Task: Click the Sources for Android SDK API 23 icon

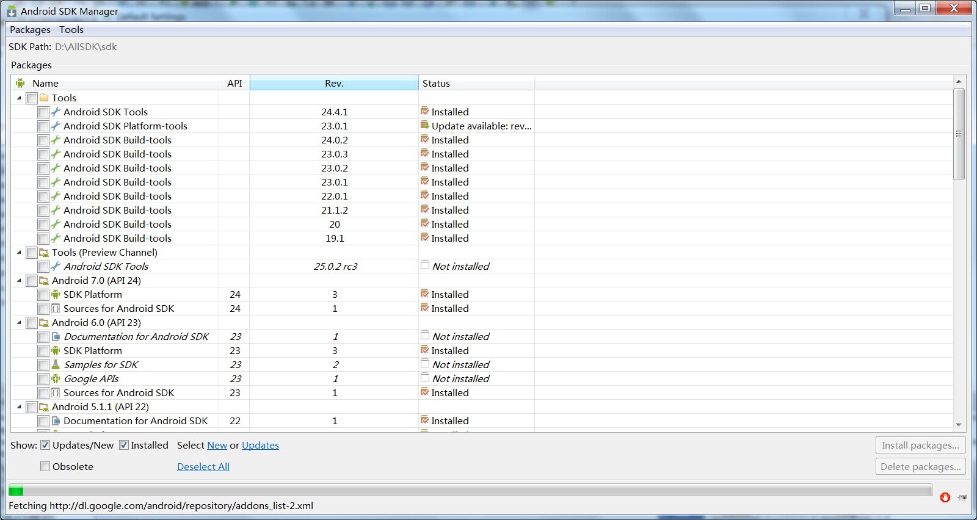Action: coord(56,392)
